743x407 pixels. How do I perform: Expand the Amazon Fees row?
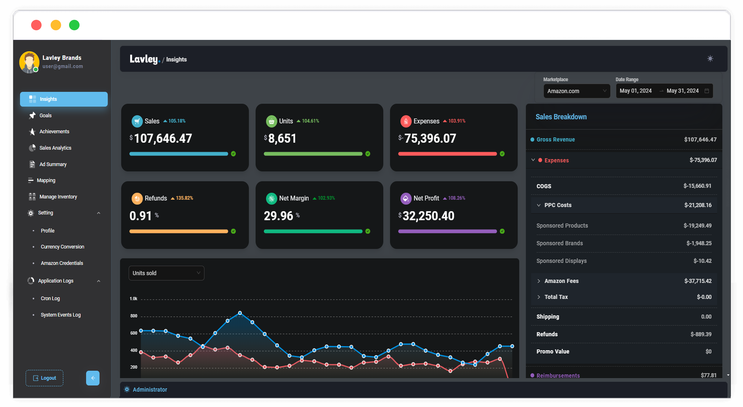click(624, 281)
